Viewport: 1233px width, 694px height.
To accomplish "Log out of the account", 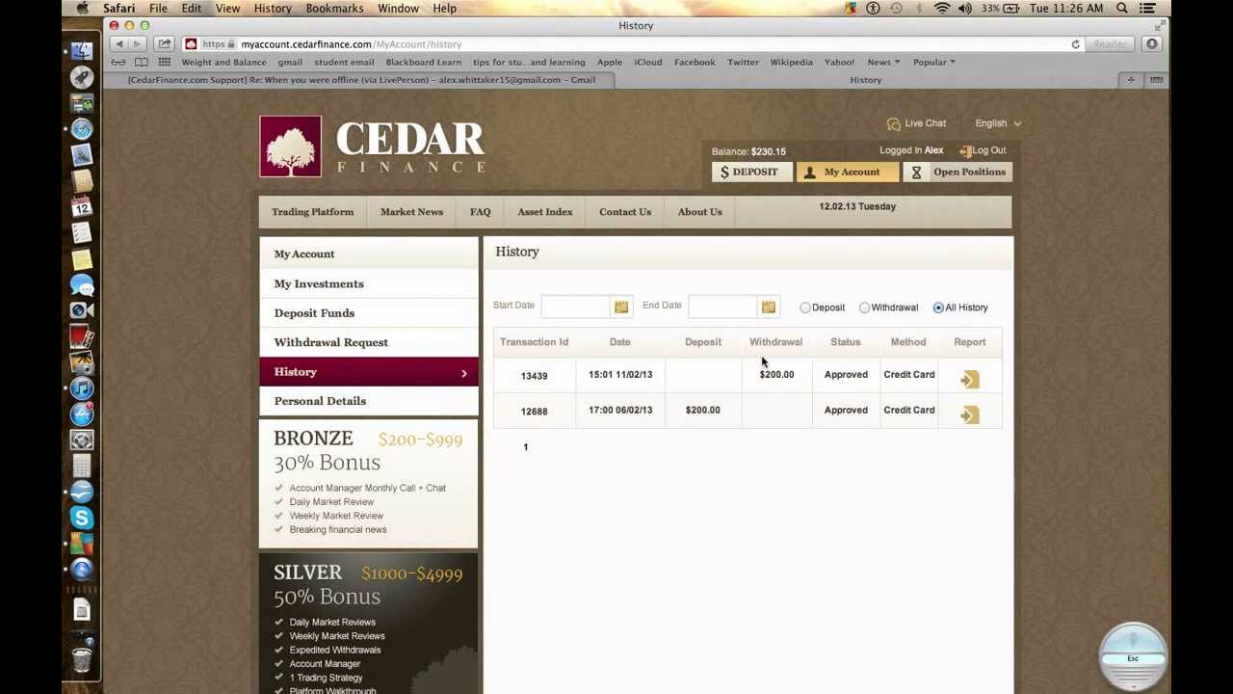I will (x=983, y=150).
